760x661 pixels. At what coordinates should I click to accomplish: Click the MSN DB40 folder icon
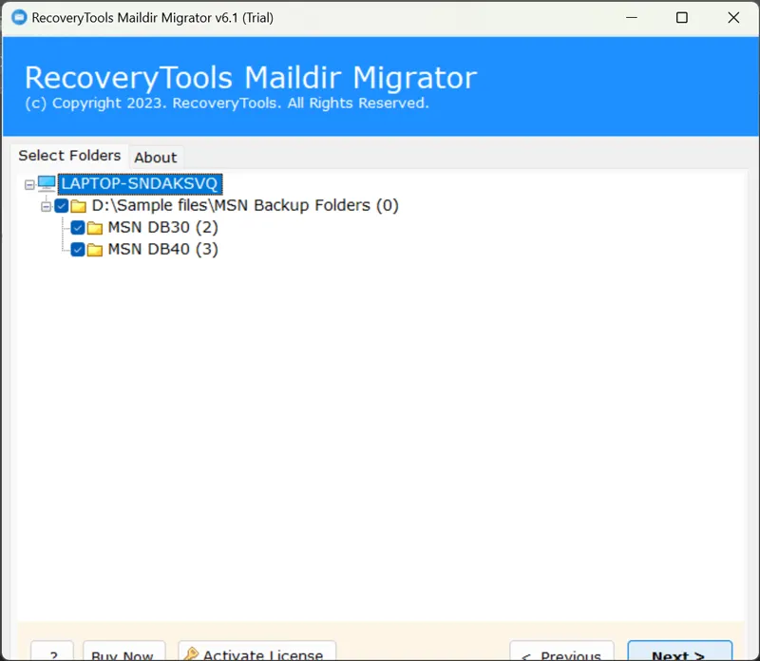coord(95,250)
